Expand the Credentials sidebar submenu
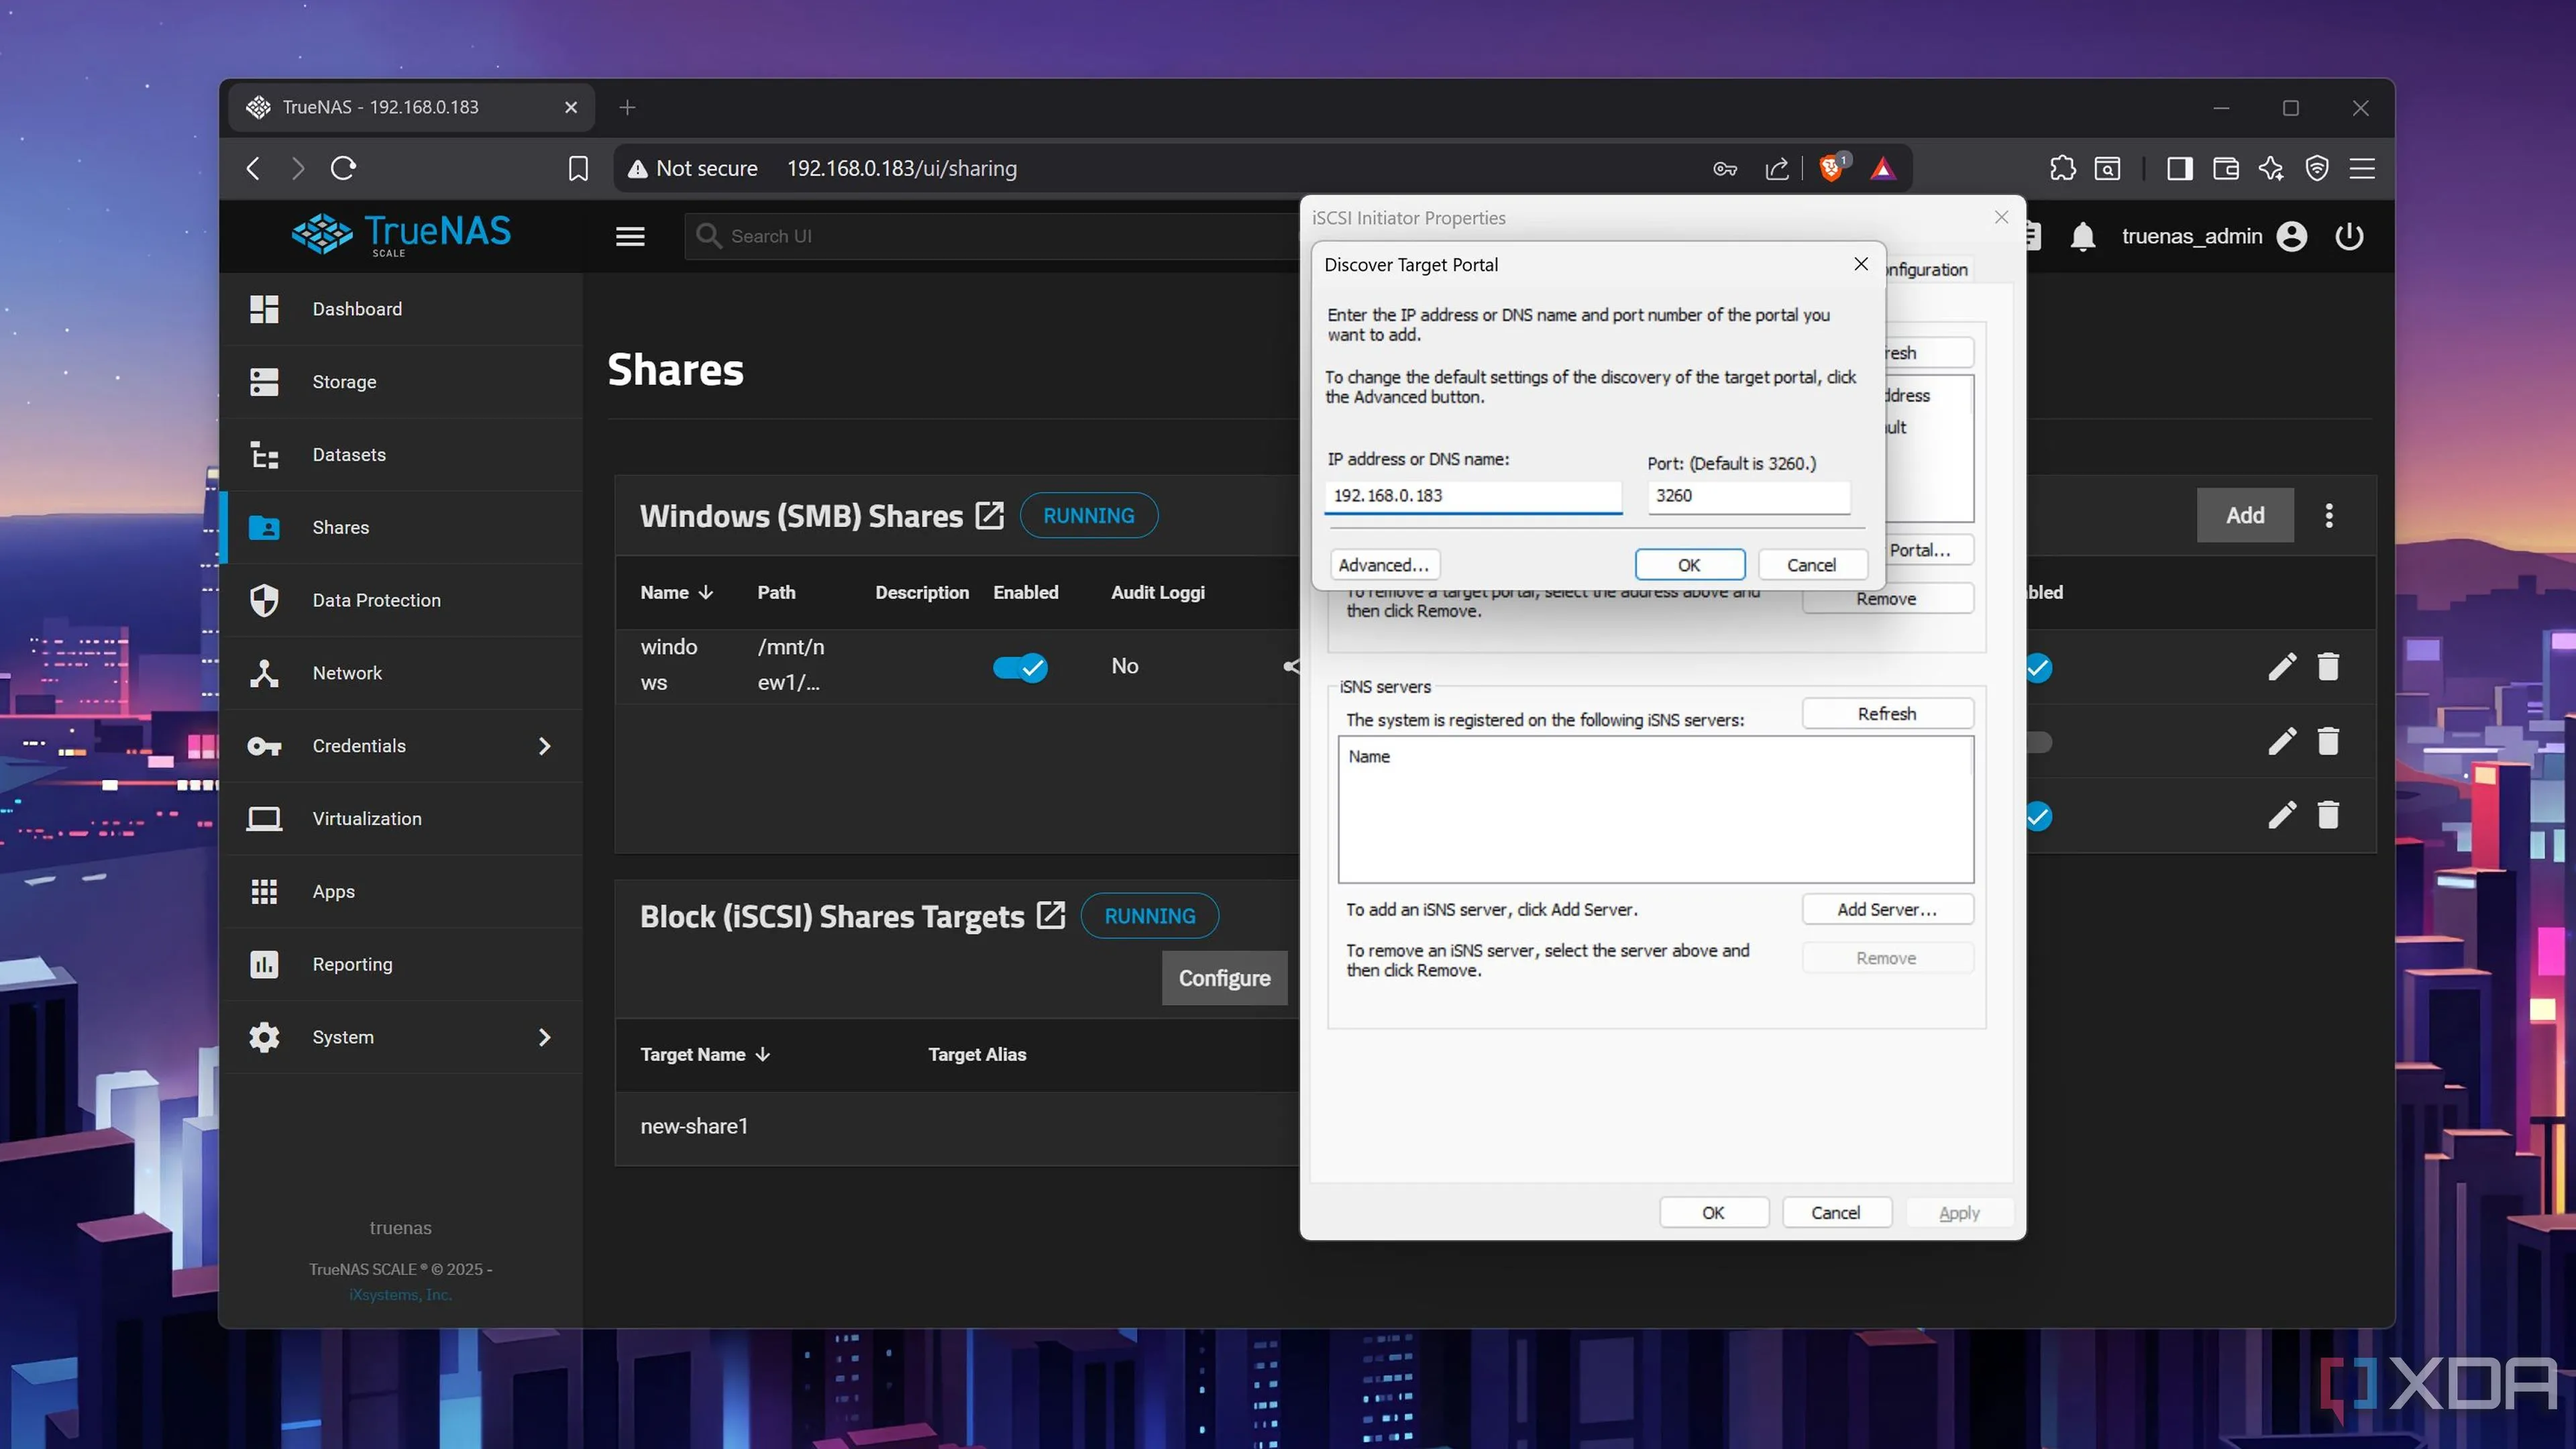Viewport: 2576px width, 1449px height. (x=544, y=746)
